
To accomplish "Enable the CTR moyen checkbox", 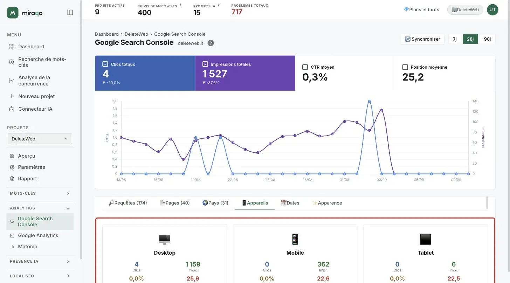I will pos(305,67).
